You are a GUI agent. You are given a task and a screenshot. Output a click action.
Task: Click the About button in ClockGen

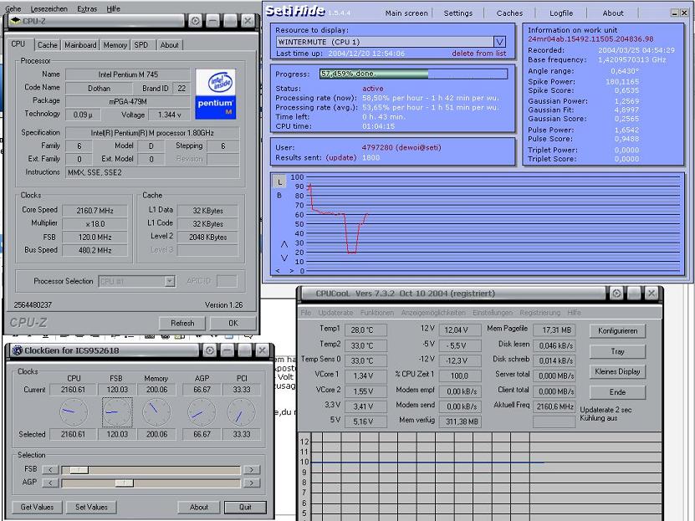point(198,508)
